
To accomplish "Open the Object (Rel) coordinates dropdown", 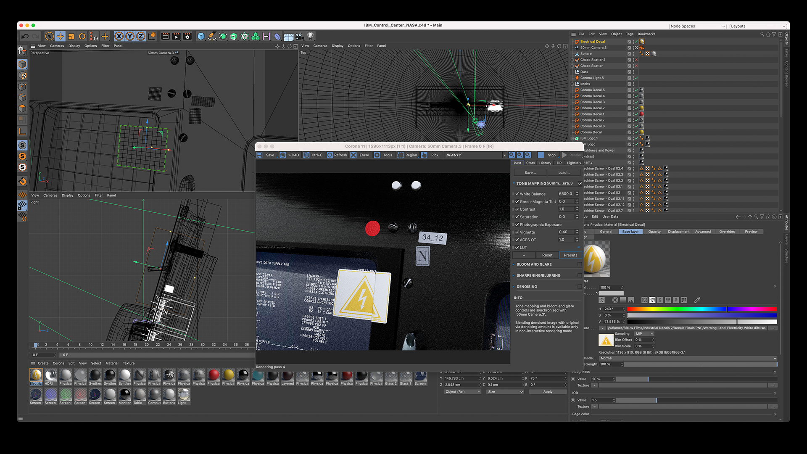I will click(x=462, y=392).
